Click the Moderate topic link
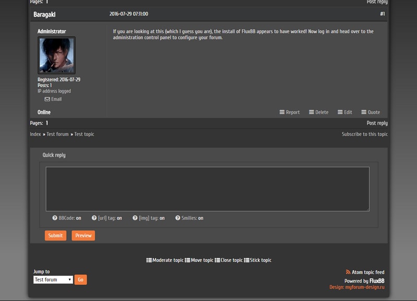 tap(168, 260)
